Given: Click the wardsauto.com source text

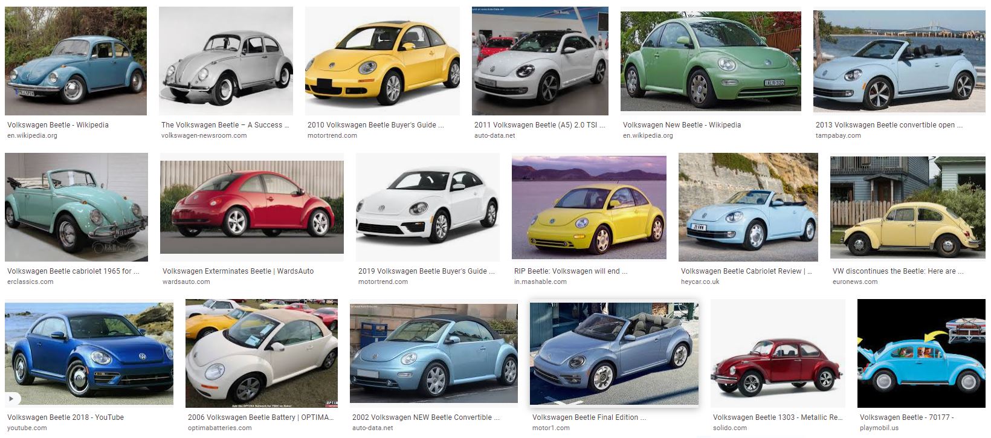Looking at the screenshot, I should tap(186, 282).
